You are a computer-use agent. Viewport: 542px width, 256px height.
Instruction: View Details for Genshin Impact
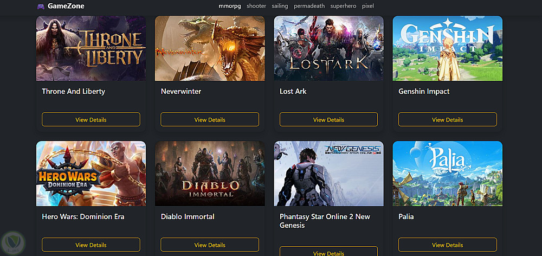pos(448,119)
